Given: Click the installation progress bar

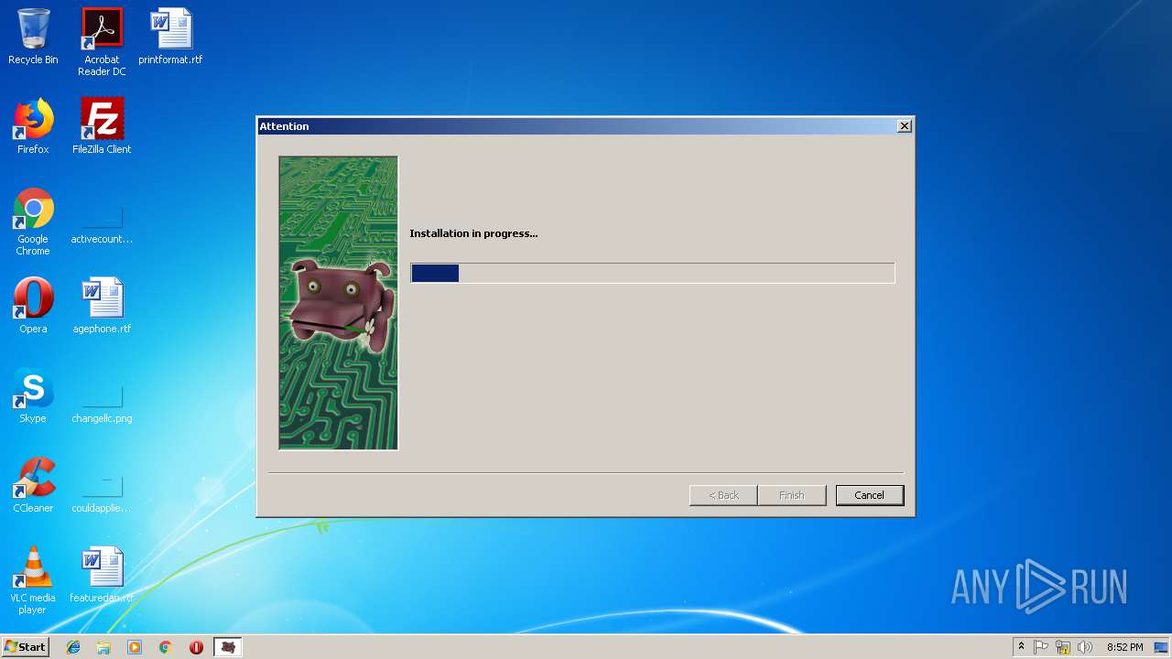Looking at the screenshot, I should [x=653, y=273].
